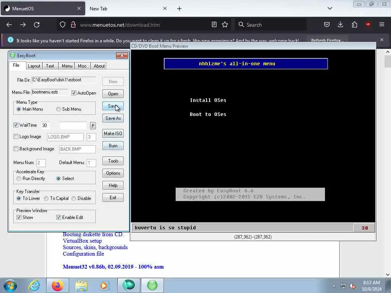Switch to Firefox in the taskbar
Image resolution: width=391 pixels, height=293 pixels.
pyautogui.click(x=58, y=285)
